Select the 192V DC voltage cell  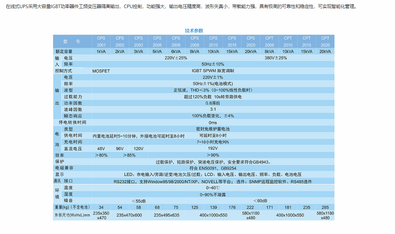tap(213, 148)
